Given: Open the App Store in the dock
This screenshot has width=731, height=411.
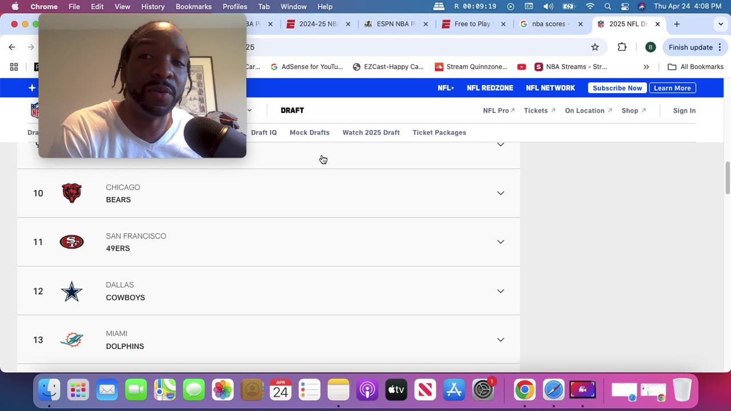Looking at the screenshot, I should point(454,390).
